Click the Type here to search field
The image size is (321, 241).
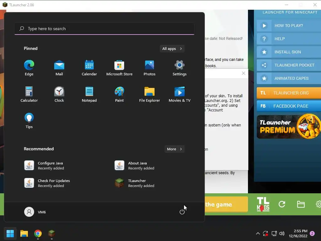[x=104, y=29]
